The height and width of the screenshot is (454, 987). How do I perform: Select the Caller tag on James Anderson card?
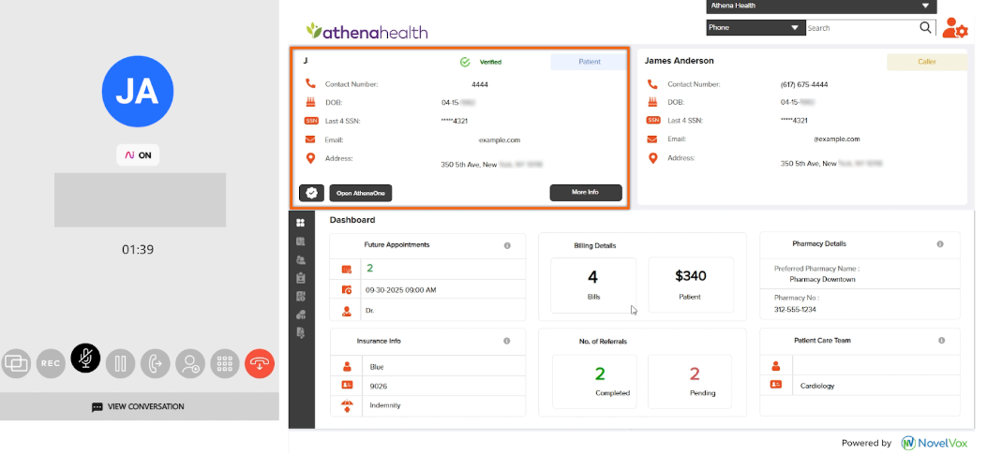point(927,62)
